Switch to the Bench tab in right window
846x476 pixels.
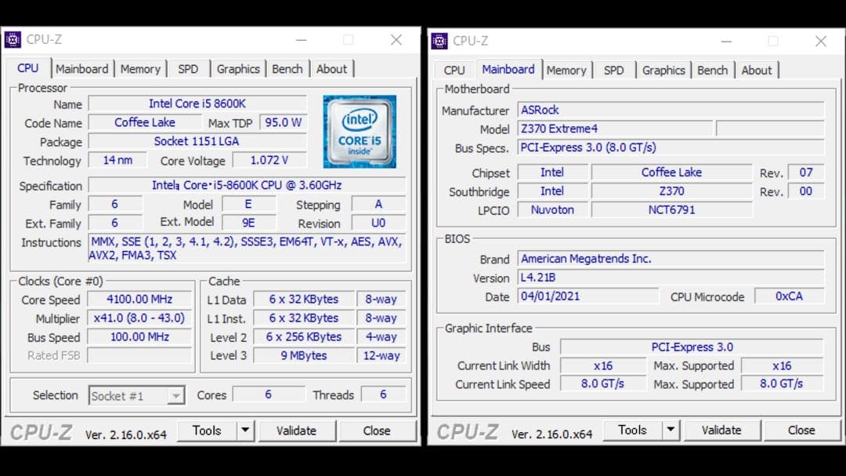(712, 70)
